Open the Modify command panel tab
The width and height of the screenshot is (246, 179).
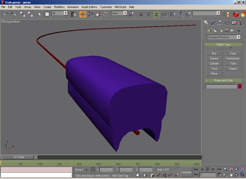213,23
